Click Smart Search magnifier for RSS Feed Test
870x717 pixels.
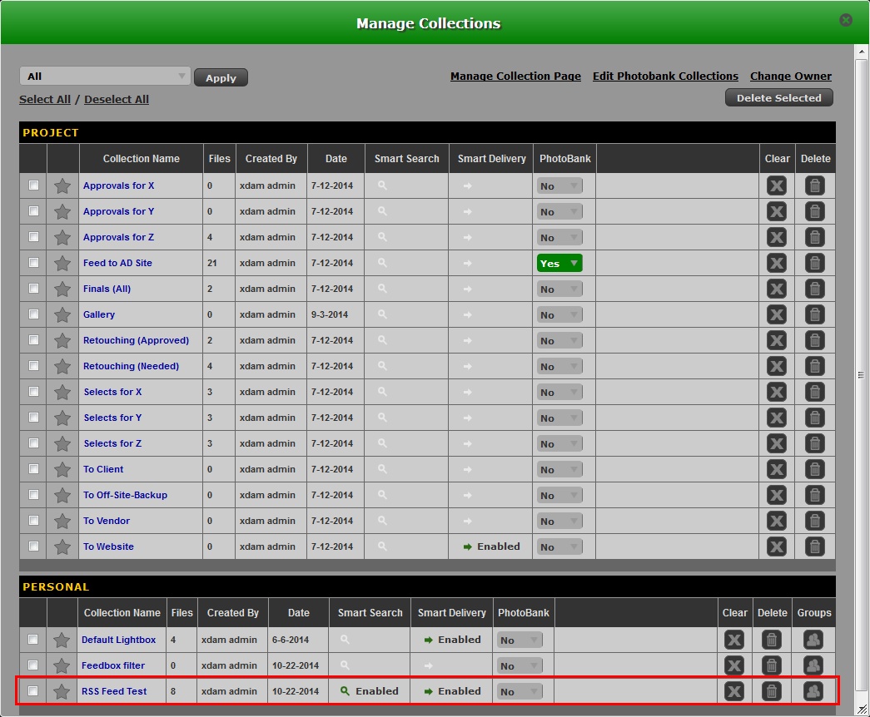pos(346,691)
